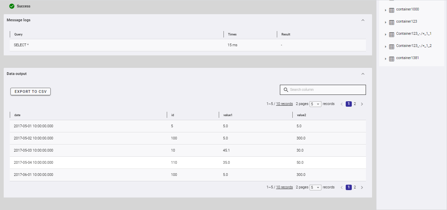
Task: Click the table icon beside container1381
Action: click(392, 59)
